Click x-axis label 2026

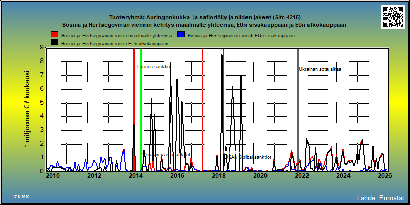pos(385,176)
